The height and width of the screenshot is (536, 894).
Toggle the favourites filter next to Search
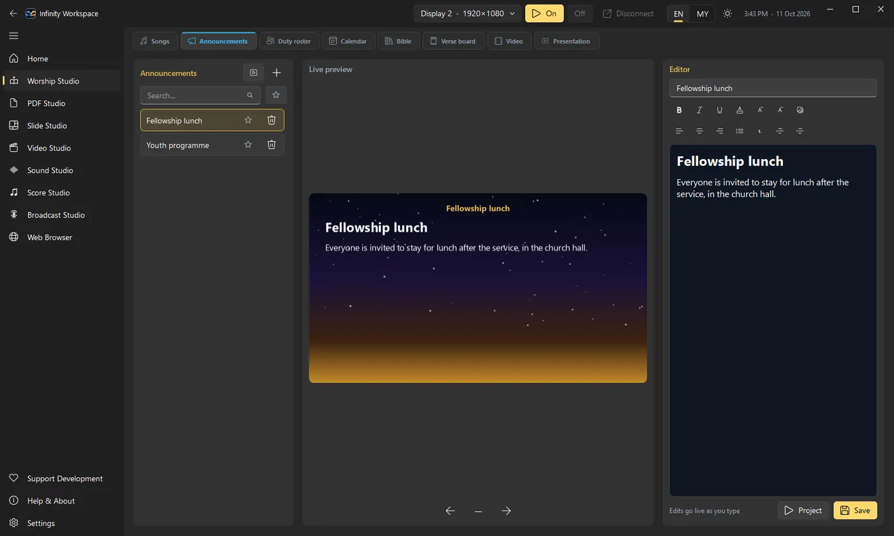click(x=276, y=95)
